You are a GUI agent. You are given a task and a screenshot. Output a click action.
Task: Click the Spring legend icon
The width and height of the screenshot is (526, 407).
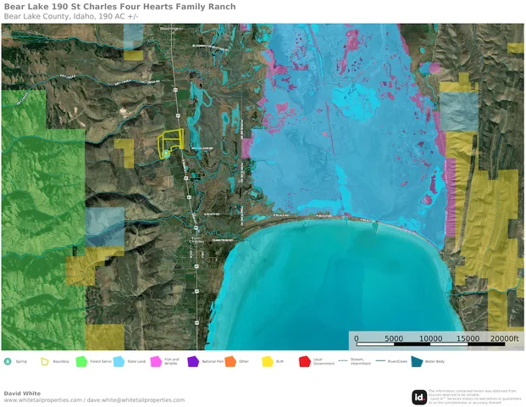pyautogui.click(x=8, y=361)
